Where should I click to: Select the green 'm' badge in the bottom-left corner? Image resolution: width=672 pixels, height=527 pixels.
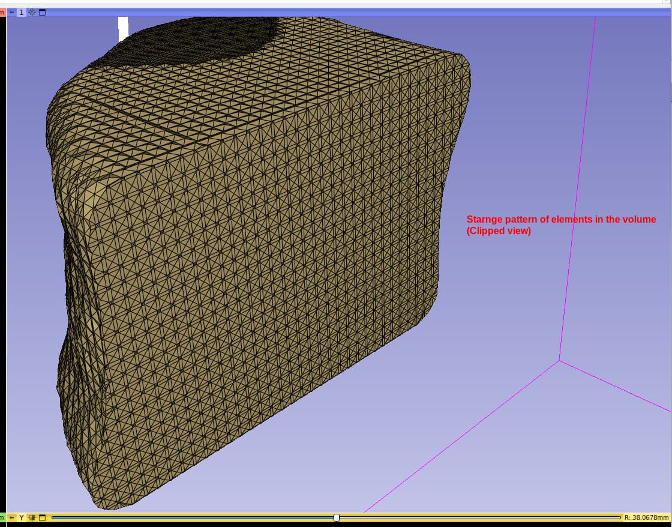tap(2, 517)
